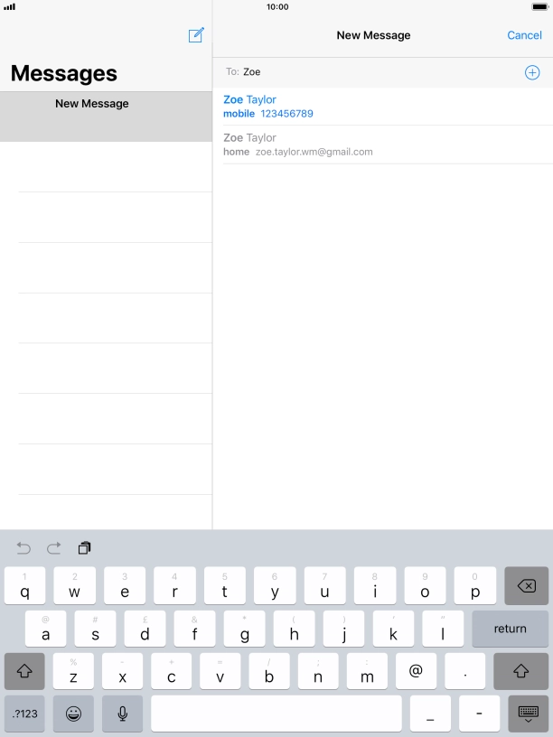Switch to the .?123 numbers keyboard
The height and width of the screenshot is (737, 553).
(24, 714)
